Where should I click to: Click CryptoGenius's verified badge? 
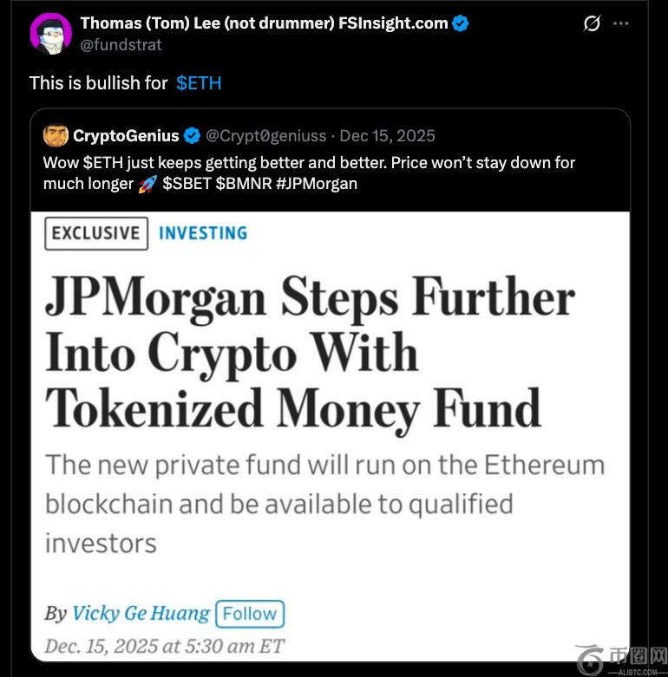pyautogui.click(x=193, y=136)
